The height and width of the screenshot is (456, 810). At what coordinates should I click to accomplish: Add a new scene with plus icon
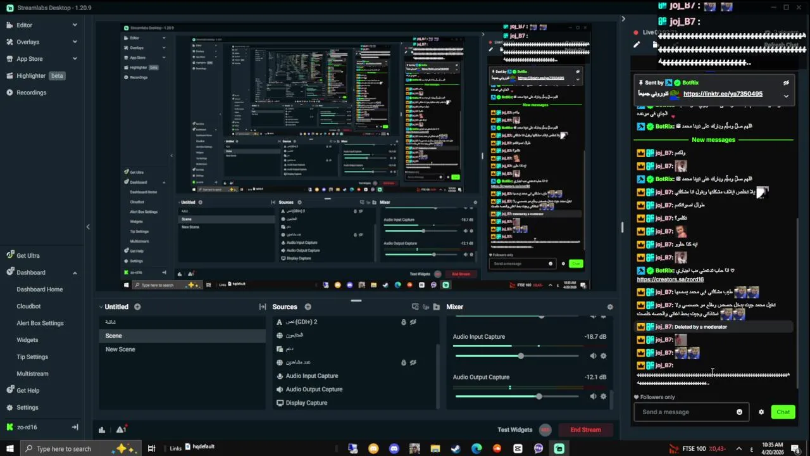click(x=137, y=307)
